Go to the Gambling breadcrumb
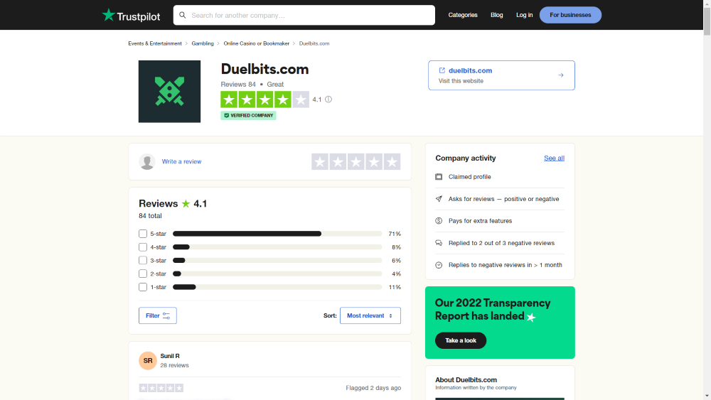711x400 pixels. point(203,43)
